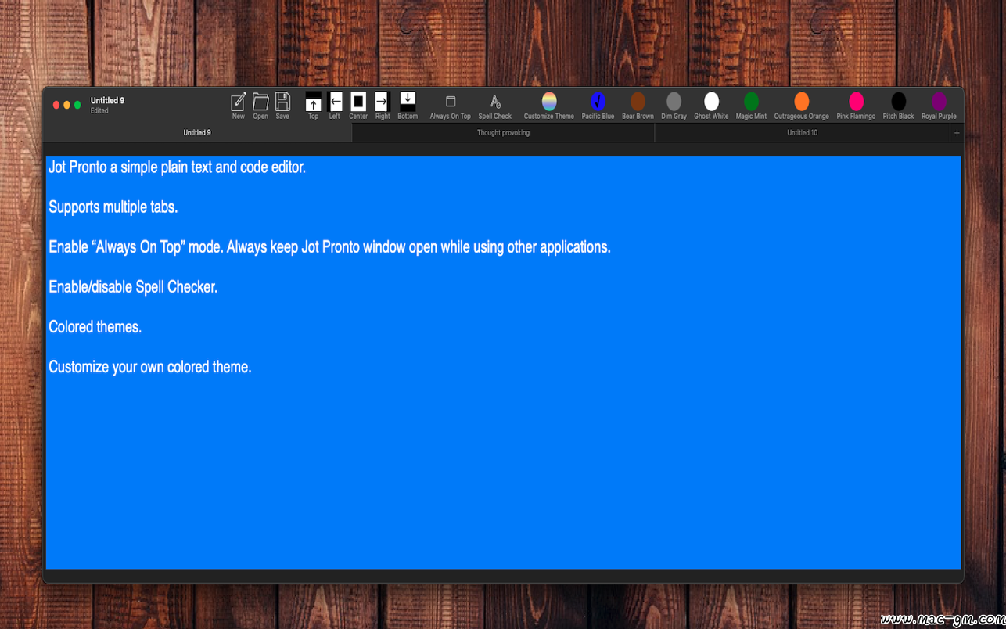Toggle Spell Check
This screenshot has width=1006, height=629.
click(495, 102)
